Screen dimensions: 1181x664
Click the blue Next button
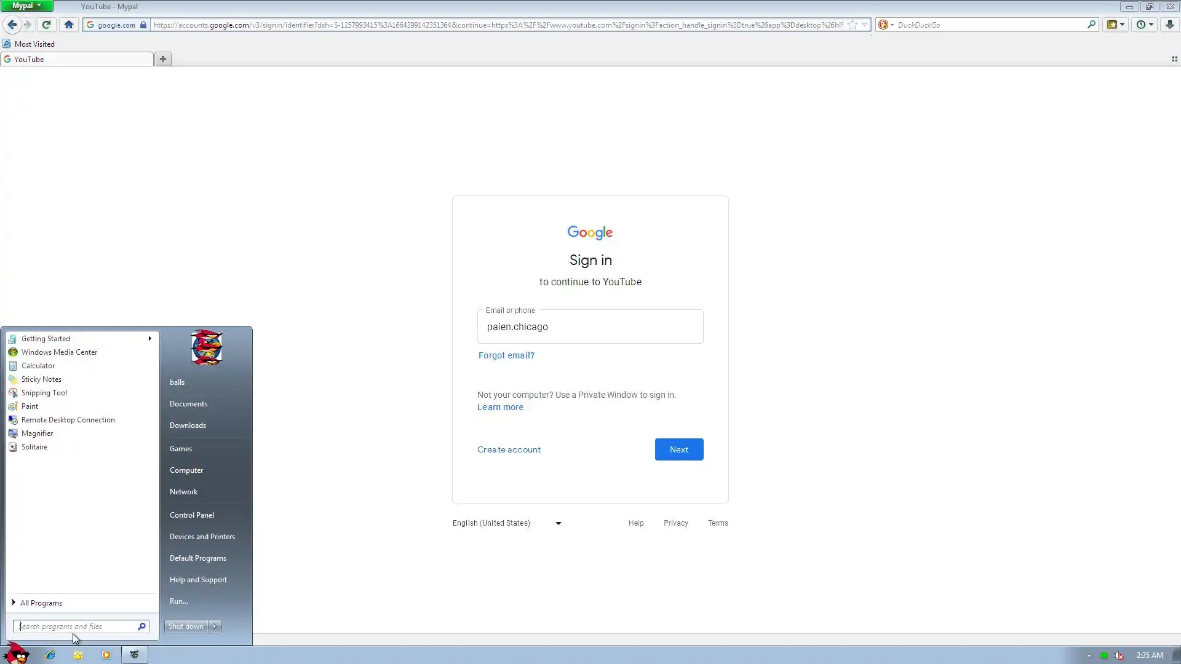pyautogui.click(x=678, y=449)
